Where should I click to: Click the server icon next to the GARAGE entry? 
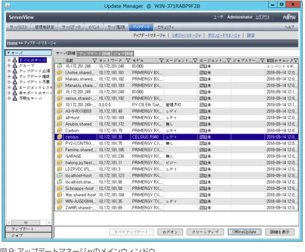pos(59,156)
